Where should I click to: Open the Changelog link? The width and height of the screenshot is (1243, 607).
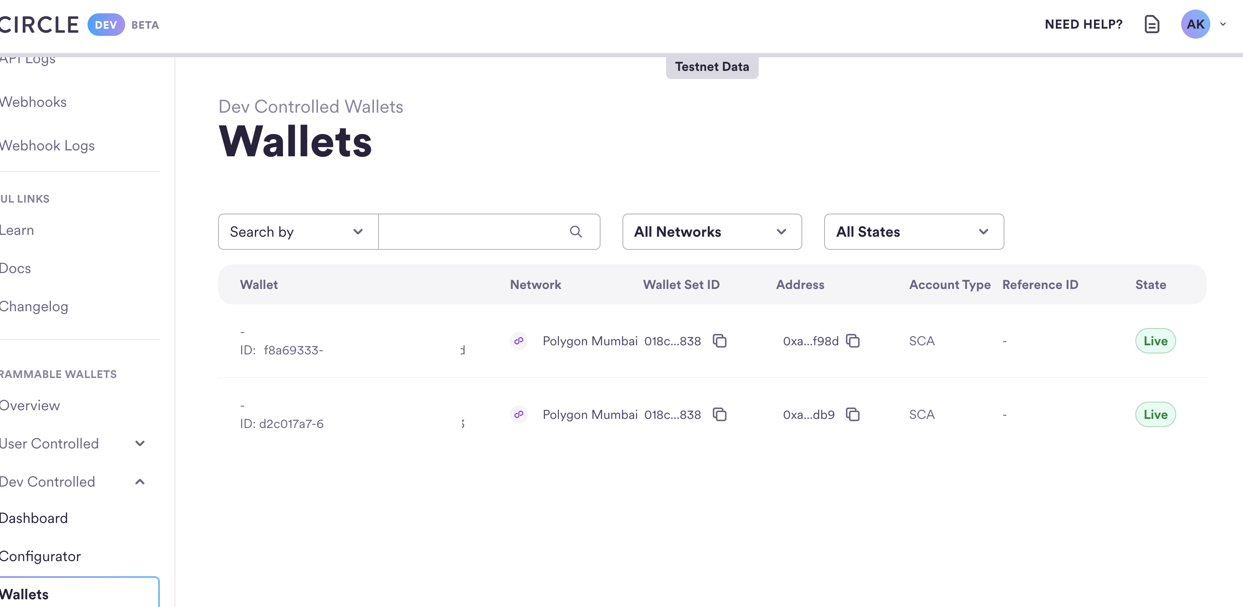click(x=34, y=306)
